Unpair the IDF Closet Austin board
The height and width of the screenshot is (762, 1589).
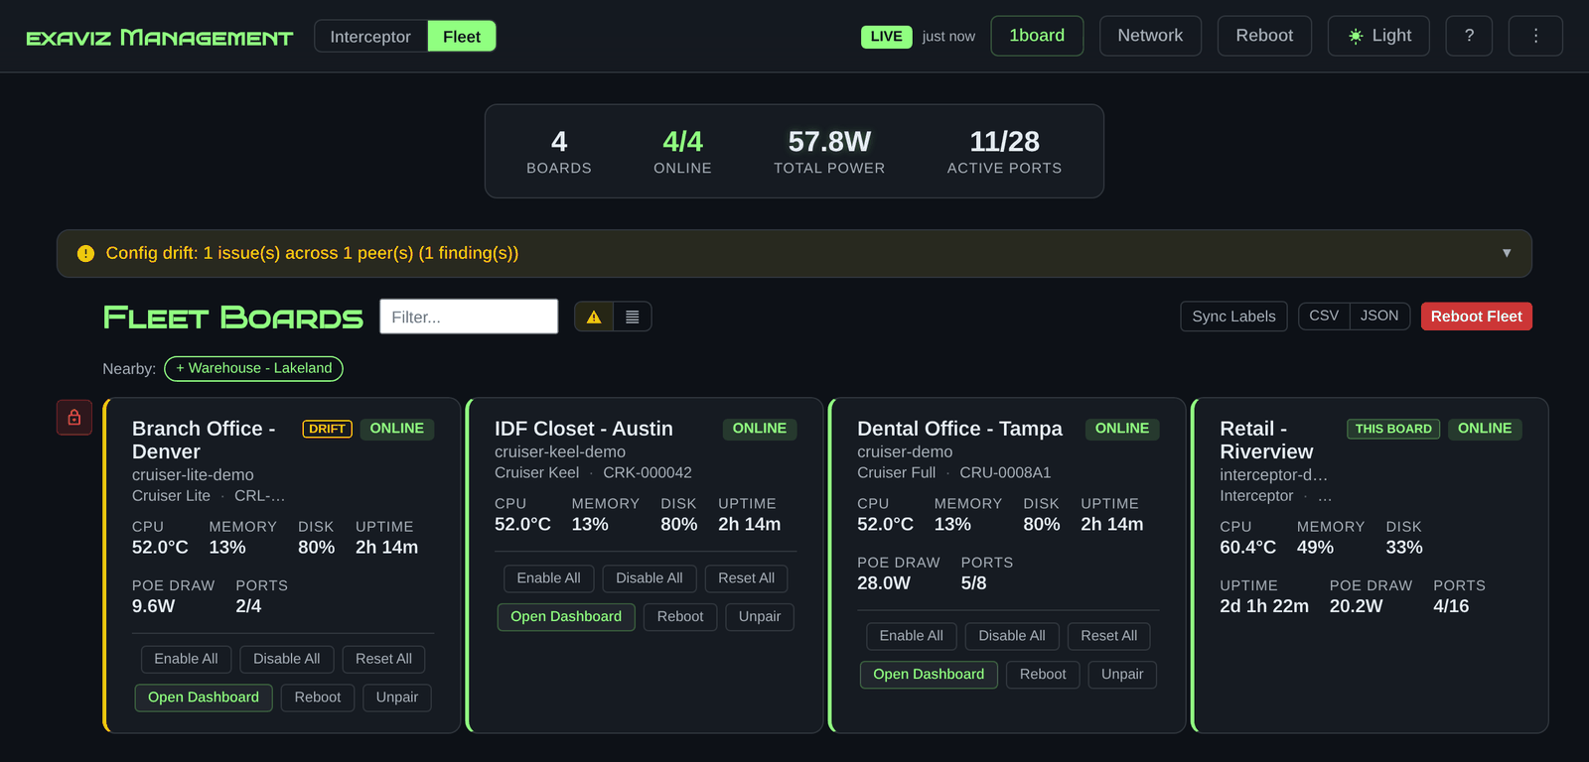tap(760, 617)
